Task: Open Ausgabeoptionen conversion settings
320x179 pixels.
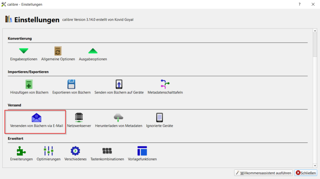Action: pyautogui.click(x=93, y=54)
